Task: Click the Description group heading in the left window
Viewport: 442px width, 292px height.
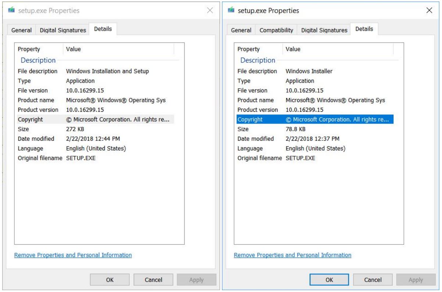Action: tap(38, 60)
